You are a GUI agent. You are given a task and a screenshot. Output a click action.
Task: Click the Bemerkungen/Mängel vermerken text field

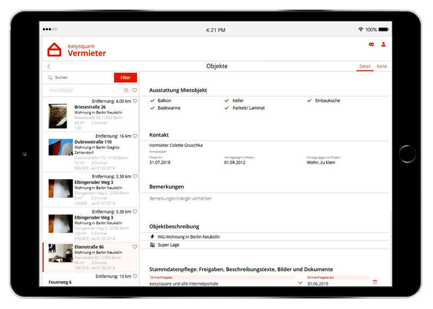coord(181,199)
